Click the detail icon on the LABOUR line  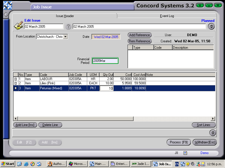click(x=16, y=79)
